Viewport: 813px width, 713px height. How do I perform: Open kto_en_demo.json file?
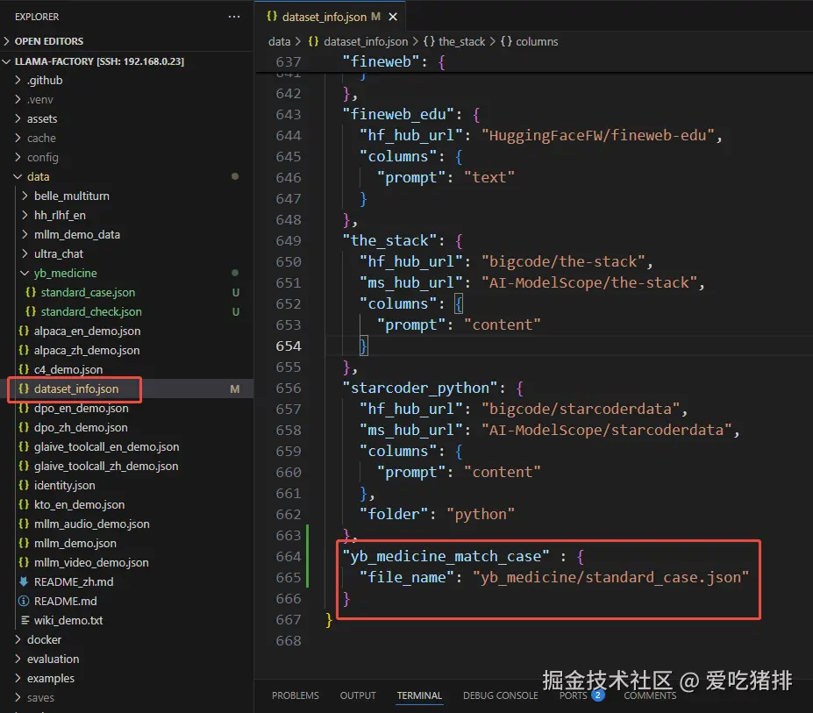click(x=79, y=504)
